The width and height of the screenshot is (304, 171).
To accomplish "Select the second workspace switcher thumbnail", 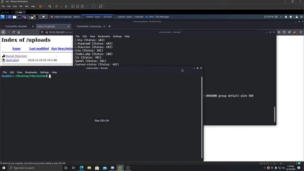I will pos(43,17).
